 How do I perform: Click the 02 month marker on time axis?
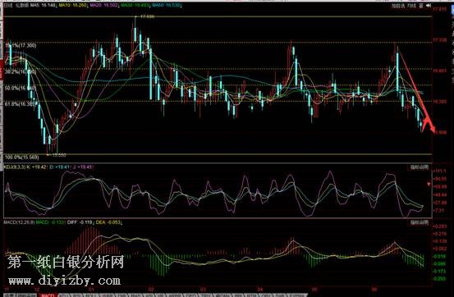coord(150,289)
